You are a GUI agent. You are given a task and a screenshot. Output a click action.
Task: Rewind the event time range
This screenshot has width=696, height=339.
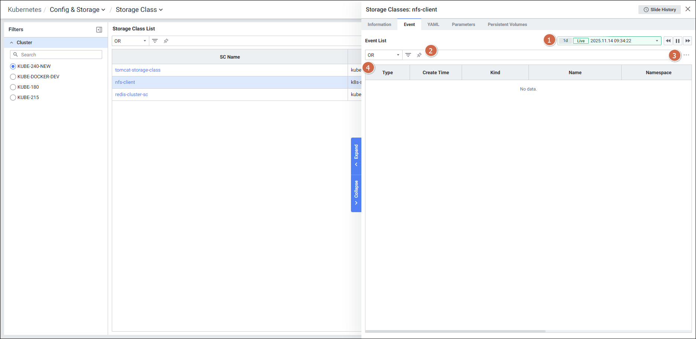point(668,41)
